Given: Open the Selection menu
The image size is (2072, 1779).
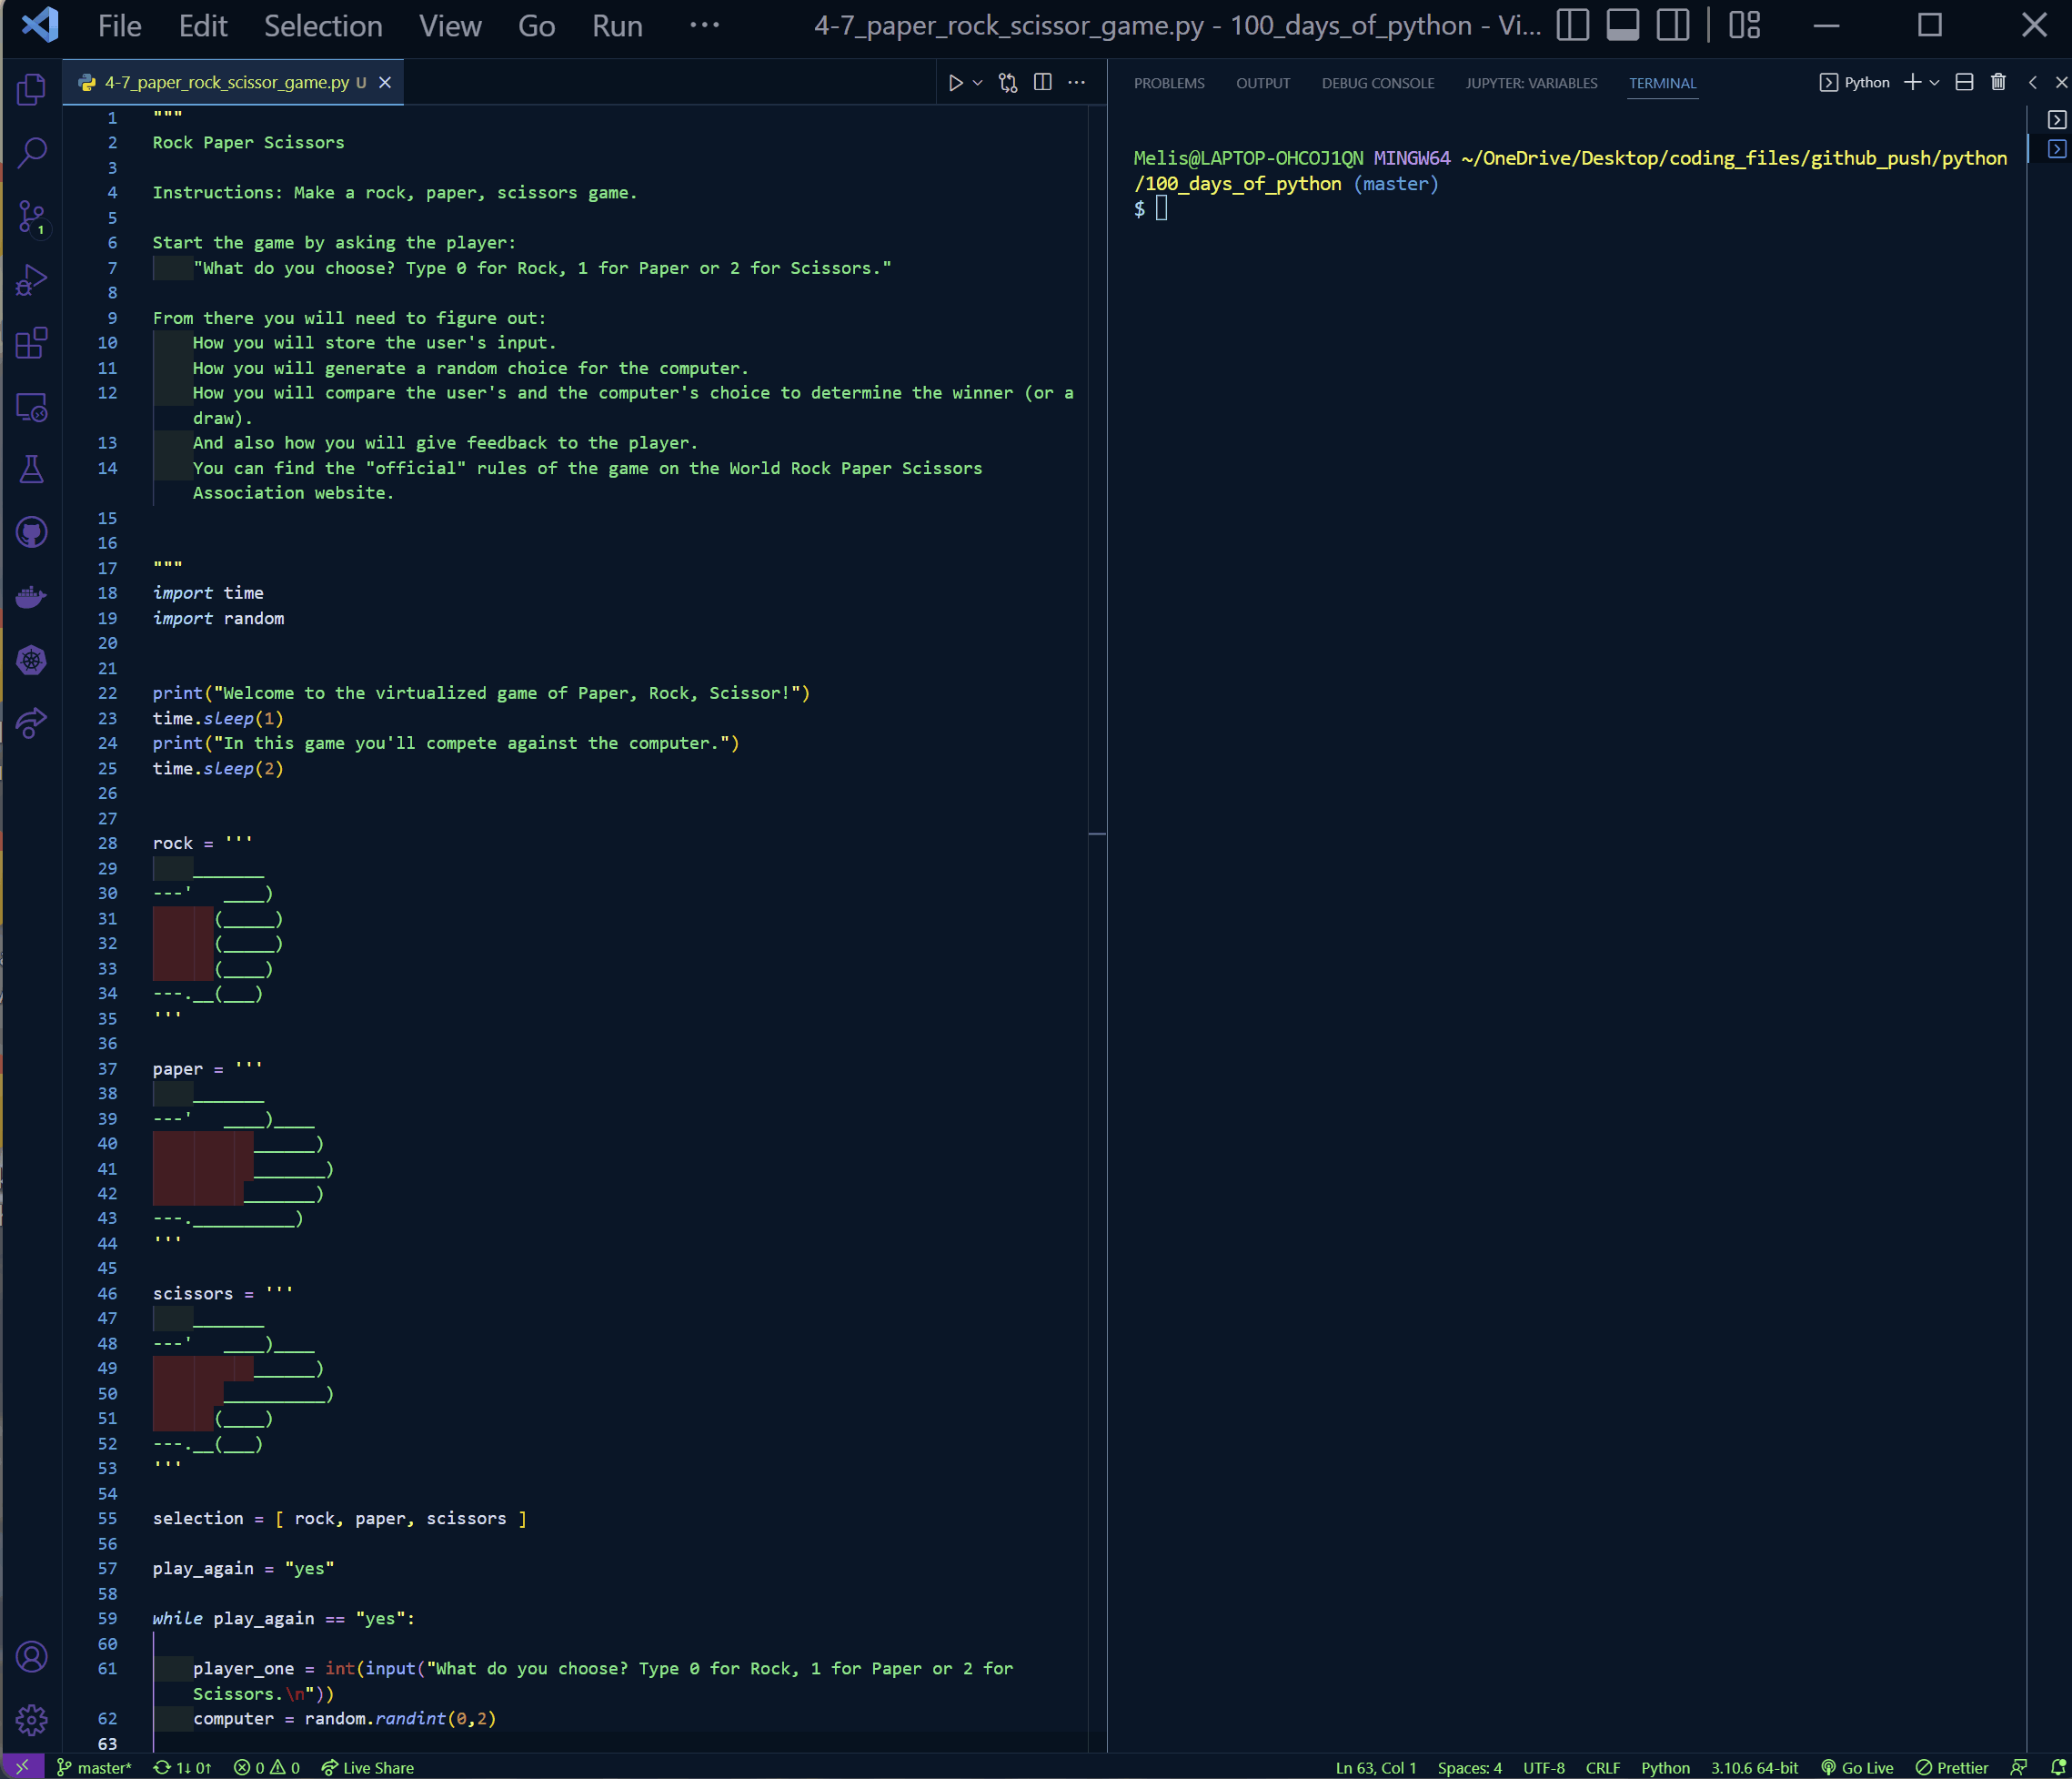Looking at the screenshot, I should 323,25.
